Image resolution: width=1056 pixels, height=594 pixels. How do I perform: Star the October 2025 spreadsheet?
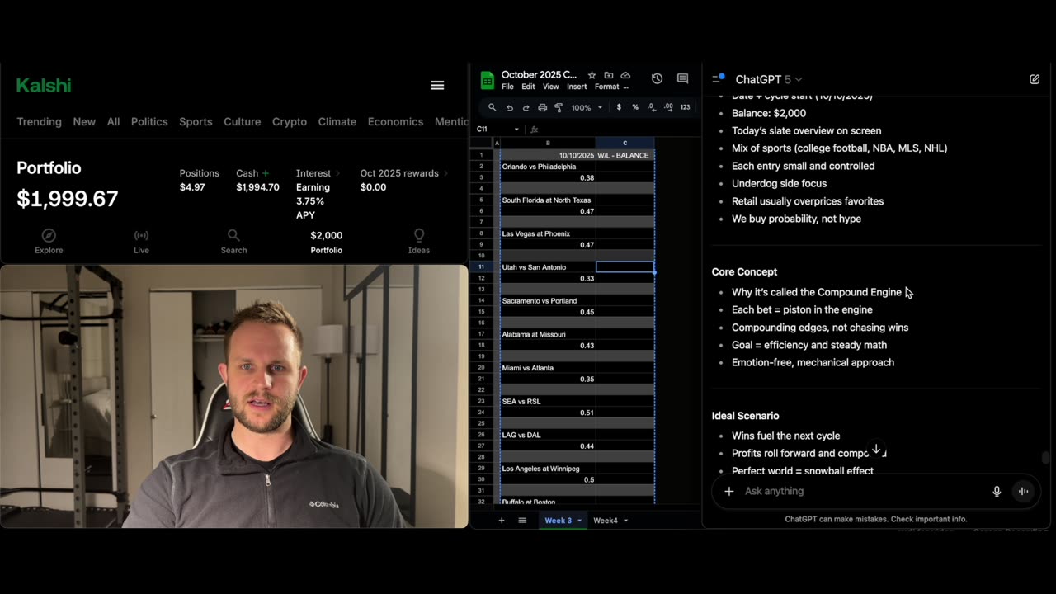(592, 75)
